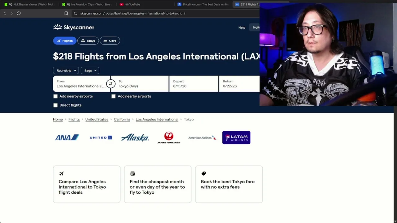Enable the Direct flights checkbox

[x=56, y=105]
